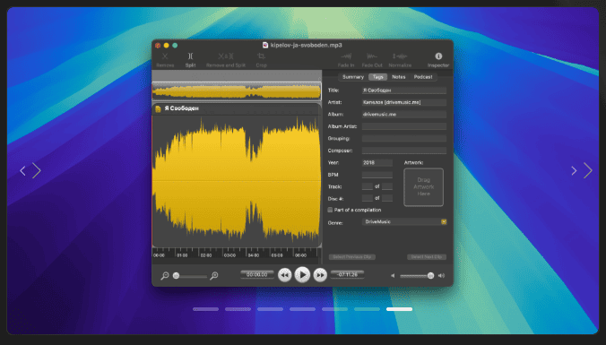Click the BPM input field
606x345 pixels.
377,175
